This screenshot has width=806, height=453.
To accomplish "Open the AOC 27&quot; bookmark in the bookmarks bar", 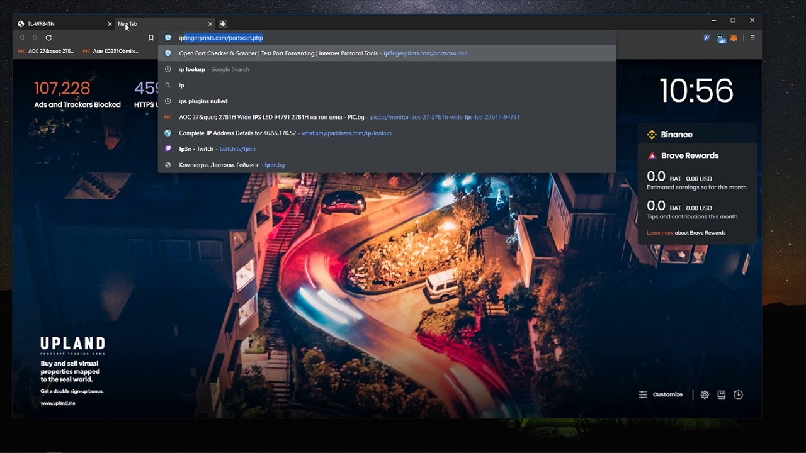I will point(47,51).
